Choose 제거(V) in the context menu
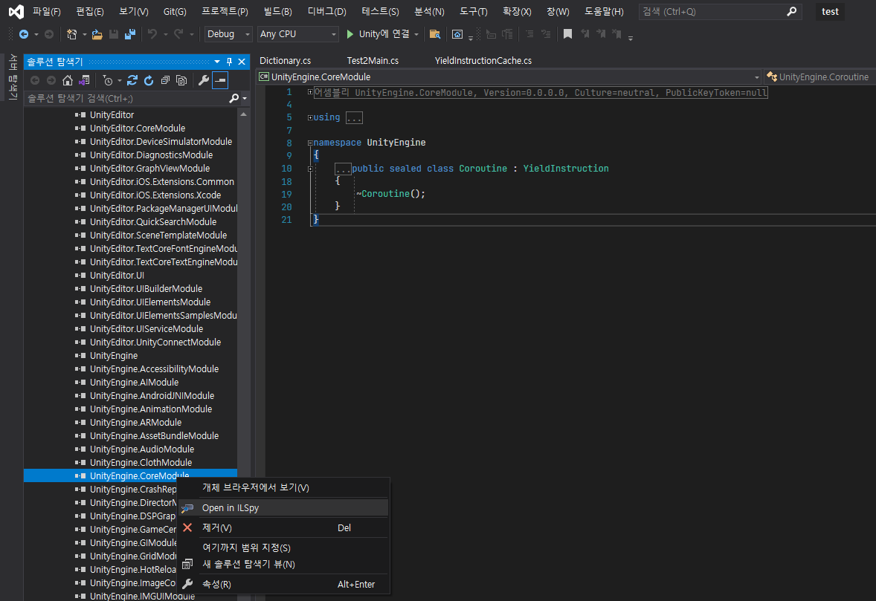 (283, 528)
